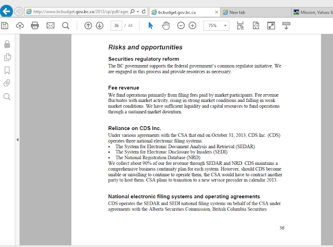This screenshot has height=247, width=333.
Task: Click the save PDF floppy disk icon
Action: (5, 25)
